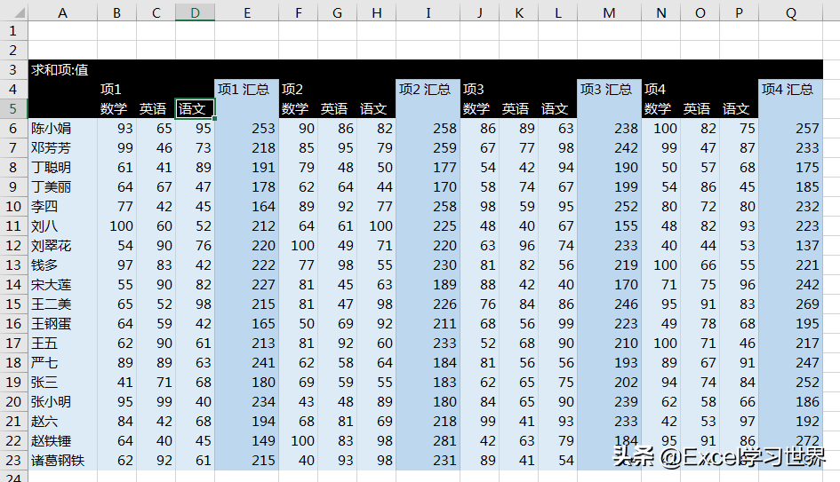Select row 3 header
The width and height of the screenshot is (840, 482).
pyautogui.click(x=13, y=69)
